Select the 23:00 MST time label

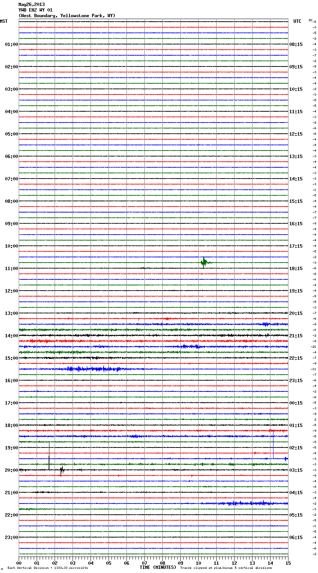click(12, 537)
